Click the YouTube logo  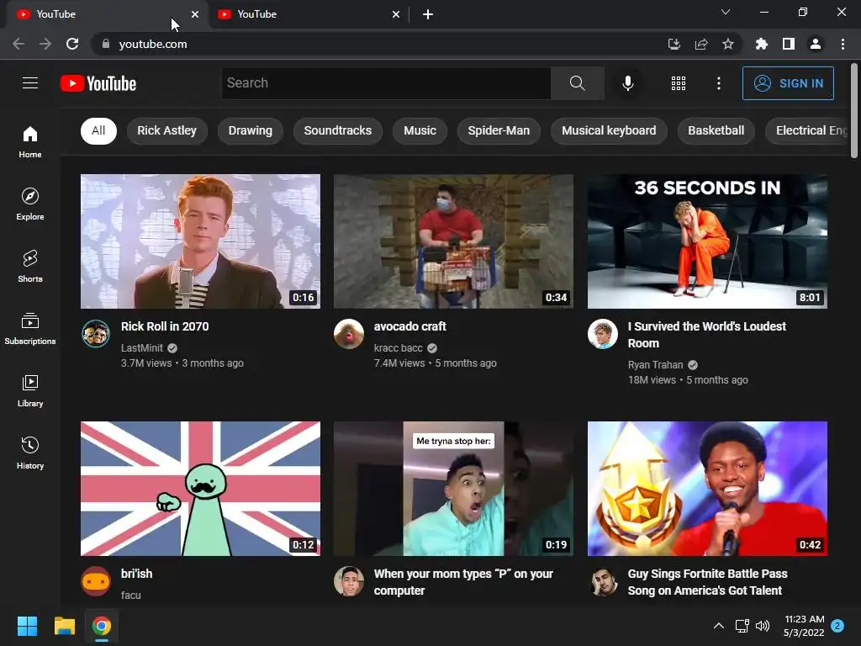click(98, 83)
